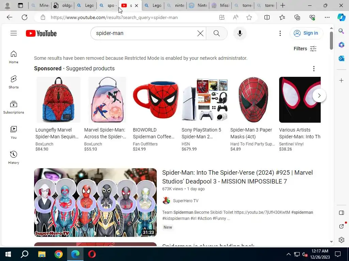The height and width of the screenshot is (261, 349).
Task: Open Edge sidebar settings gear
Action: [341, 240]
